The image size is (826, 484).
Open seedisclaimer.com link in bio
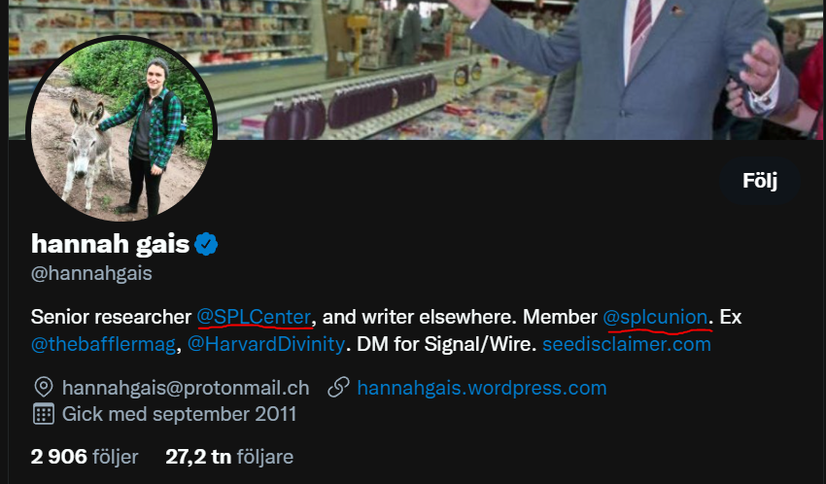[627, 344]
